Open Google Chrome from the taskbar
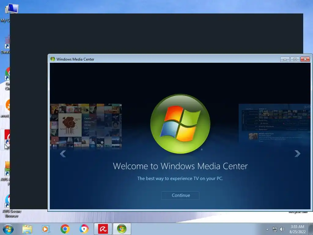 [65, 229]
